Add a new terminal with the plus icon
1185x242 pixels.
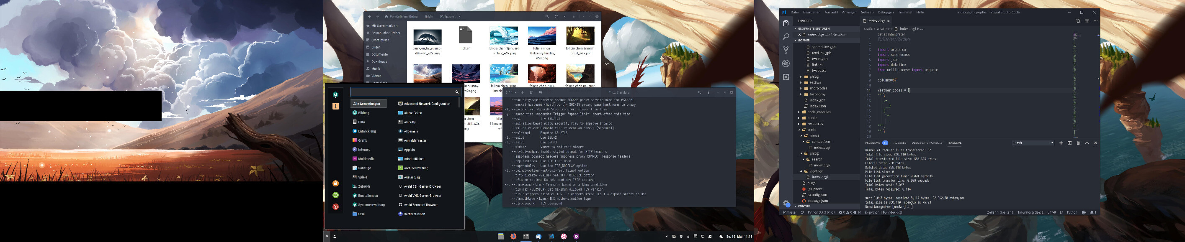(x=1061, y=143)
